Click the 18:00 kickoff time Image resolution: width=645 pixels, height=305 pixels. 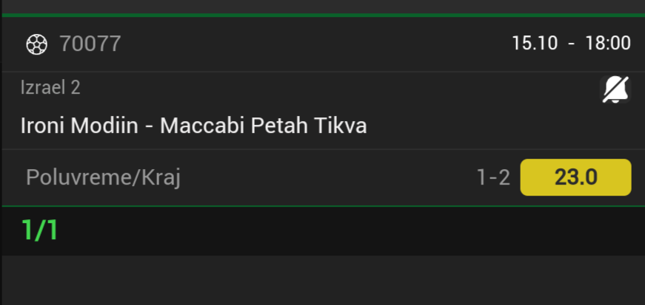(608, 44)
